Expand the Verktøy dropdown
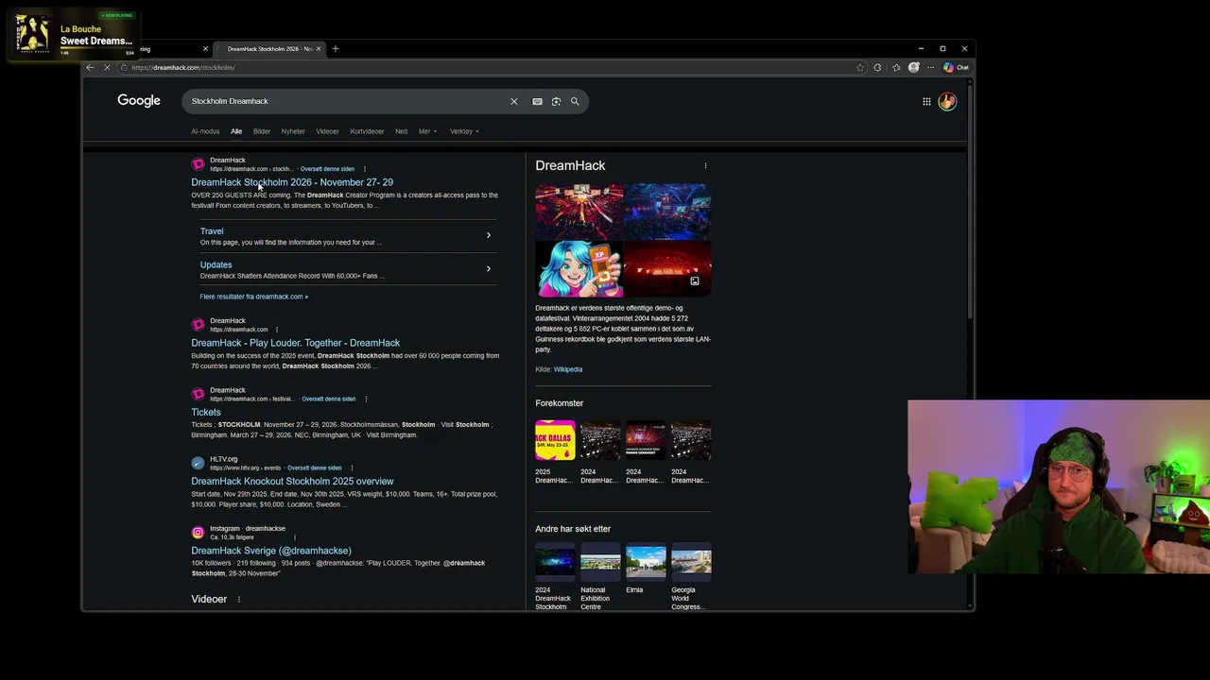Image resolution: width=1210 pixels, height=680 pixels. pyautogui.click(x=464, y=131)
